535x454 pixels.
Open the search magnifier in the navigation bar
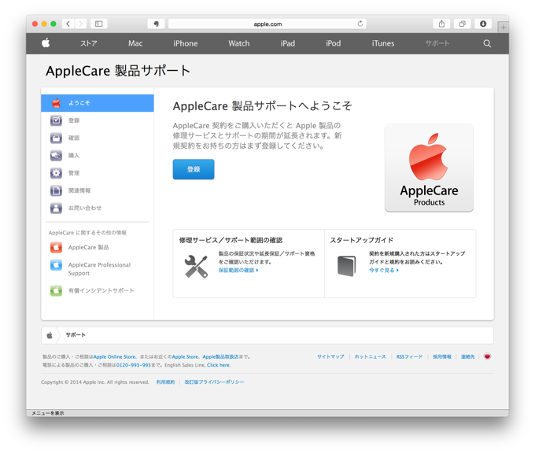(487, 43)
